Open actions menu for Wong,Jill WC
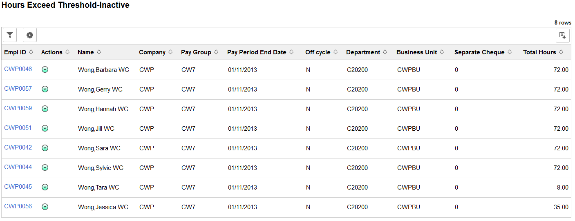The height and width of the screenshot is (221, 575). click(x=45, y=128)
